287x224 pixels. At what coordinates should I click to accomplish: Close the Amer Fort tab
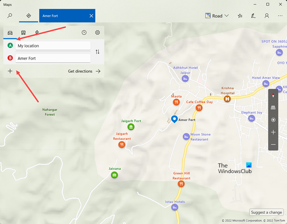[91, 16]
